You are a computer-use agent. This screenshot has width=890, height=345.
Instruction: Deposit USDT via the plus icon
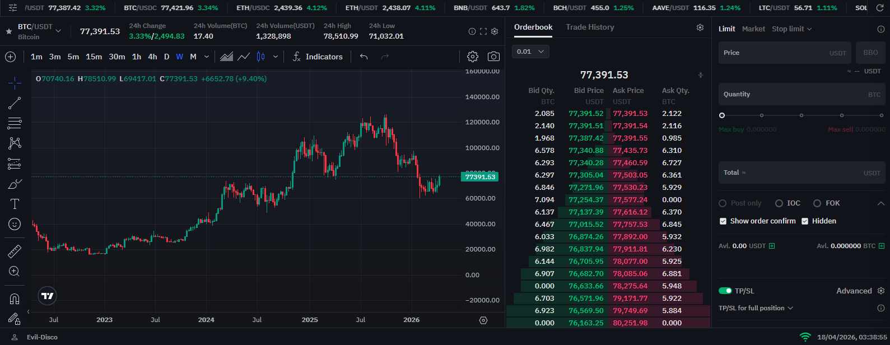point(772,246)
